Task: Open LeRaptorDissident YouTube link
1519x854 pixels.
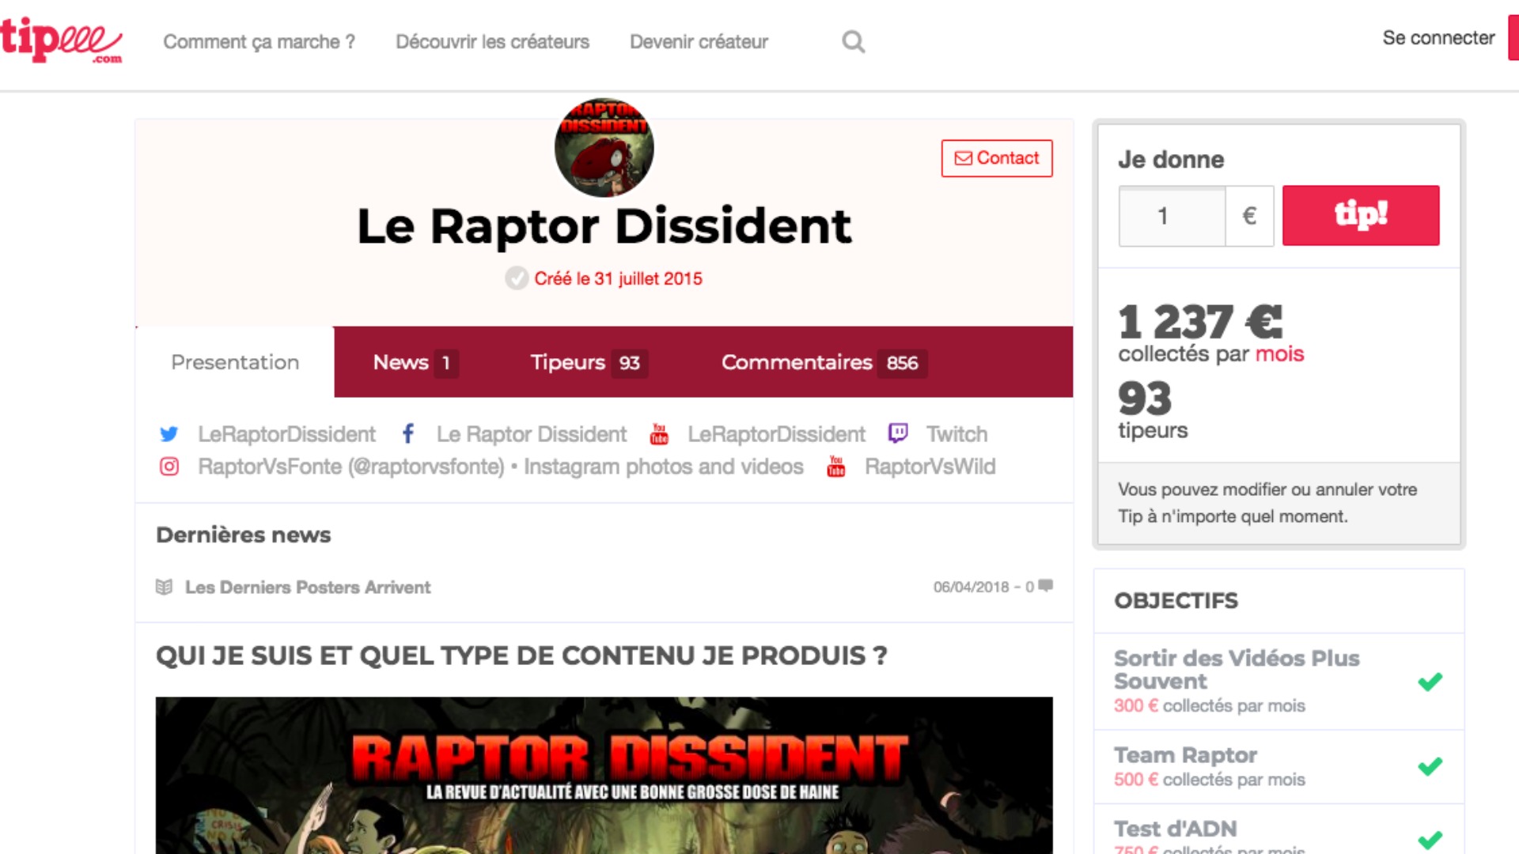Action: [776, 434]
